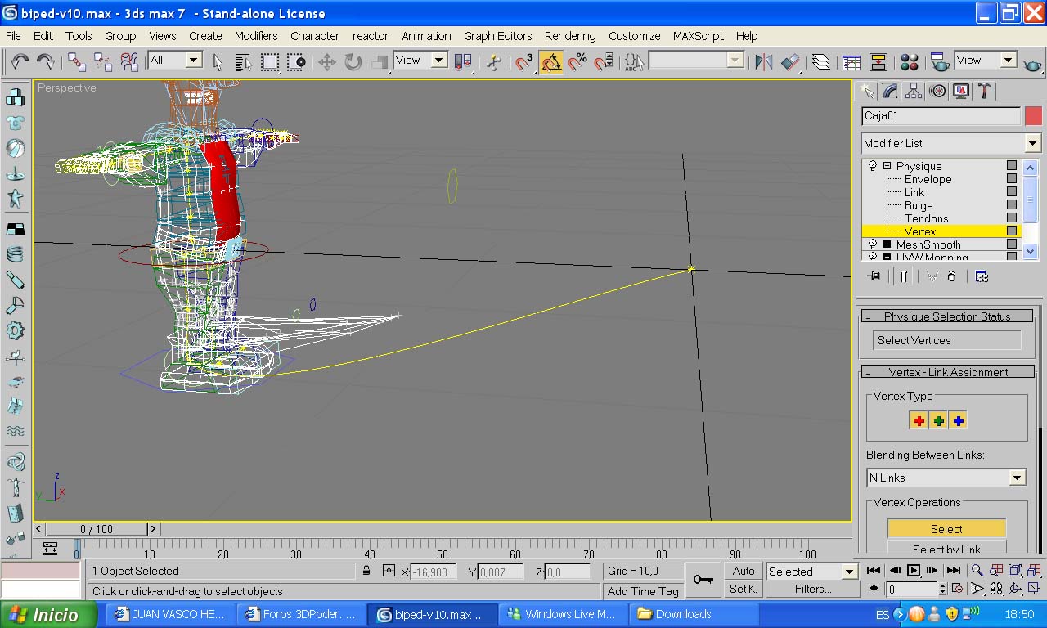
Task: Click the Add Time Tag field
Action: (x=643, y=591)
